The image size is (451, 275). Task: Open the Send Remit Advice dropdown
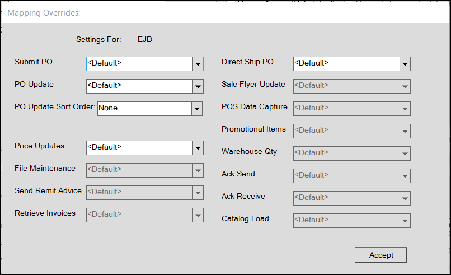tap(145, 193)
